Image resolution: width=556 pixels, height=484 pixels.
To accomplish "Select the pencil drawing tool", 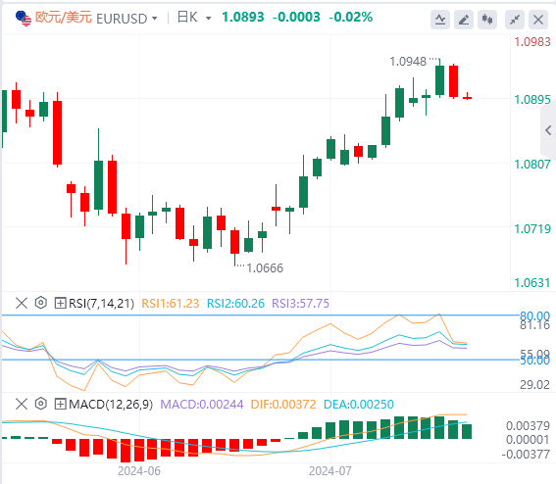I will (x=464, y=20).
